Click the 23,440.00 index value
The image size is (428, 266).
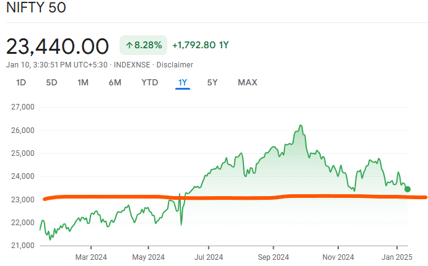pyautogui.click(x=58, y=46)
